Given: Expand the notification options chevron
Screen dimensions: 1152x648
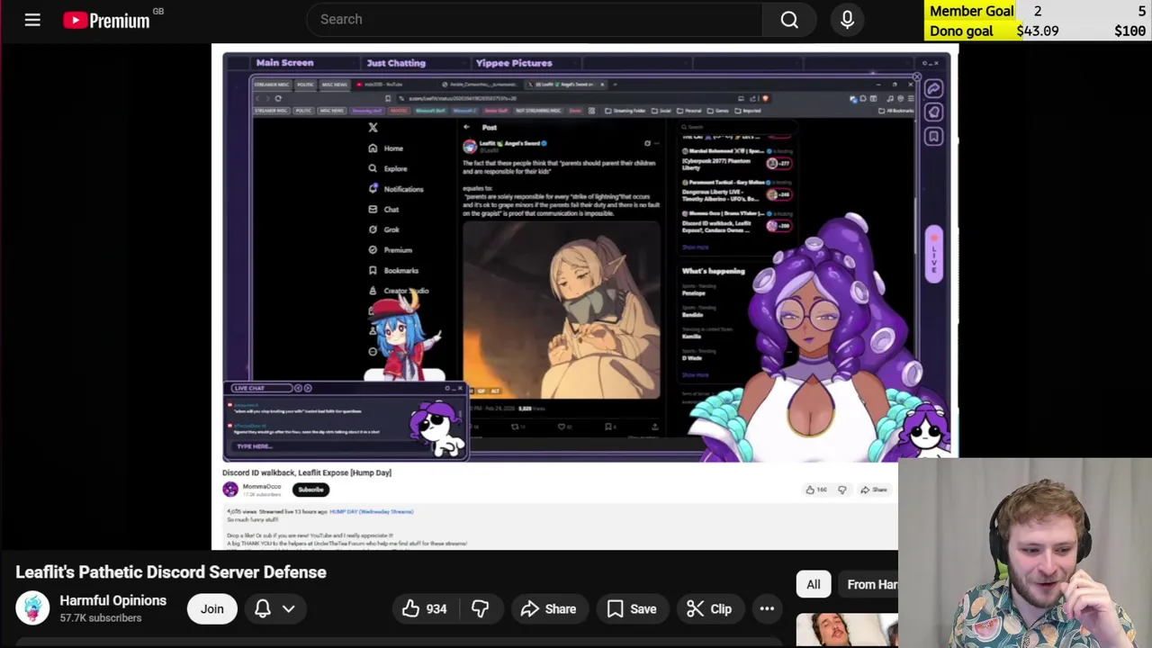Looking at the screenshot, I should pyautogui.click(x=289, y=609).
